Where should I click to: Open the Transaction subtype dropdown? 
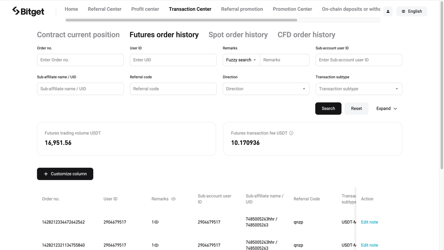(x=359, y=89)
